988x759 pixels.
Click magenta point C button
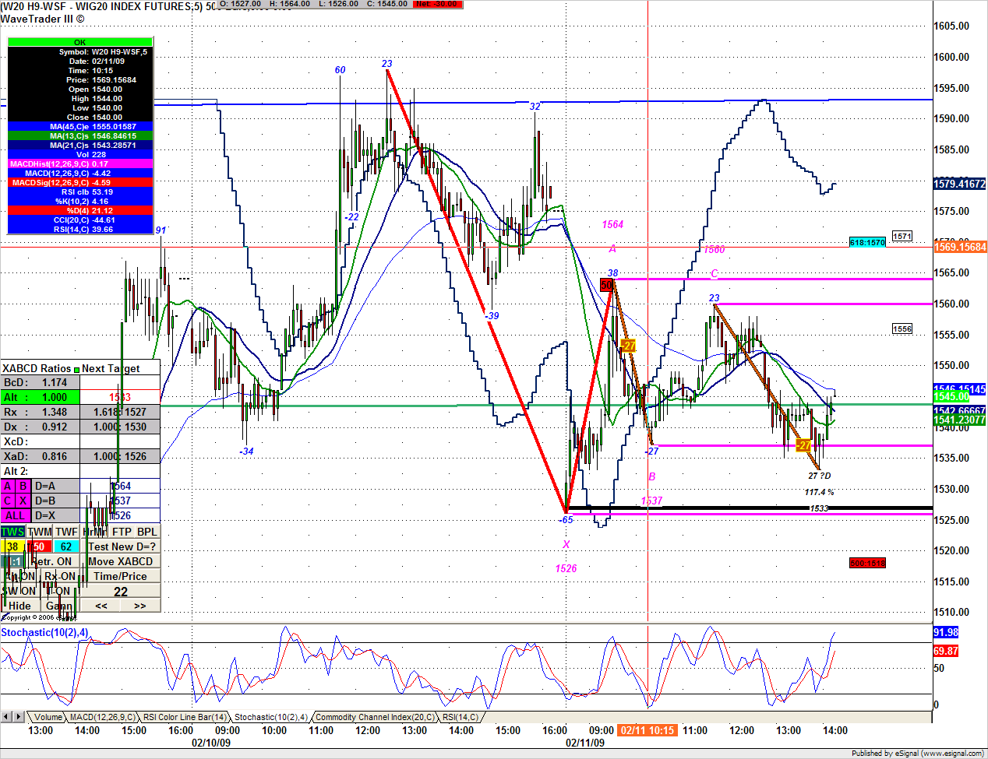click(8, 501)
